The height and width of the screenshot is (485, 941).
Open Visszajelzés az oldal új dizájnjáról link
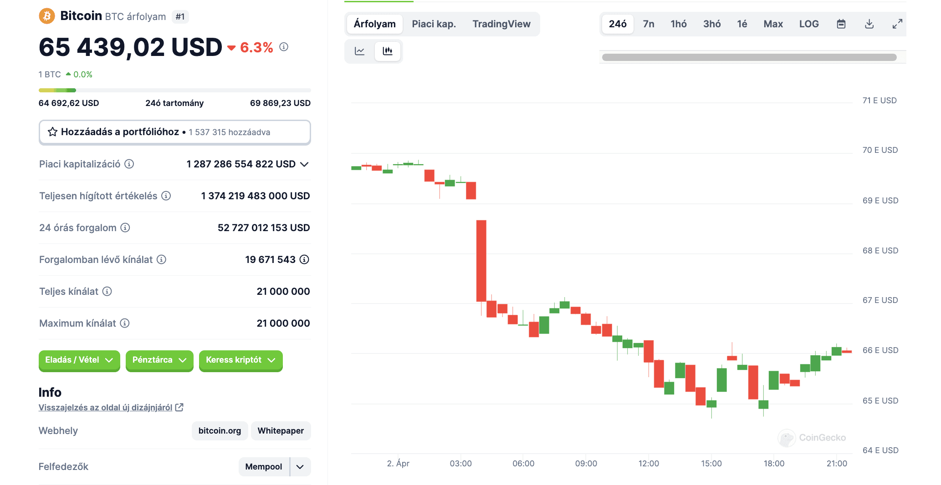105,407
